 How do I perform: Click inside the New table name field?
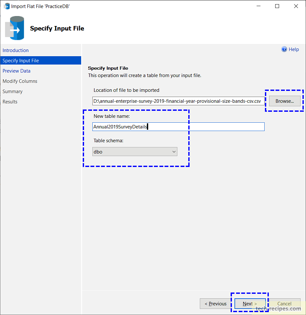[x=178, y=127]
